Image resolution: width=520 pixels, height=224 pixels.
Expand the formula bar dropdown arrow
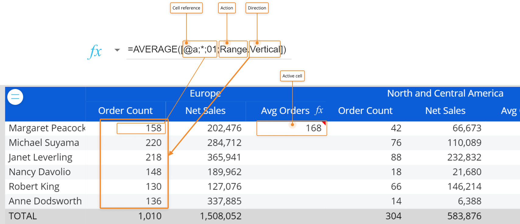(117, 50)
